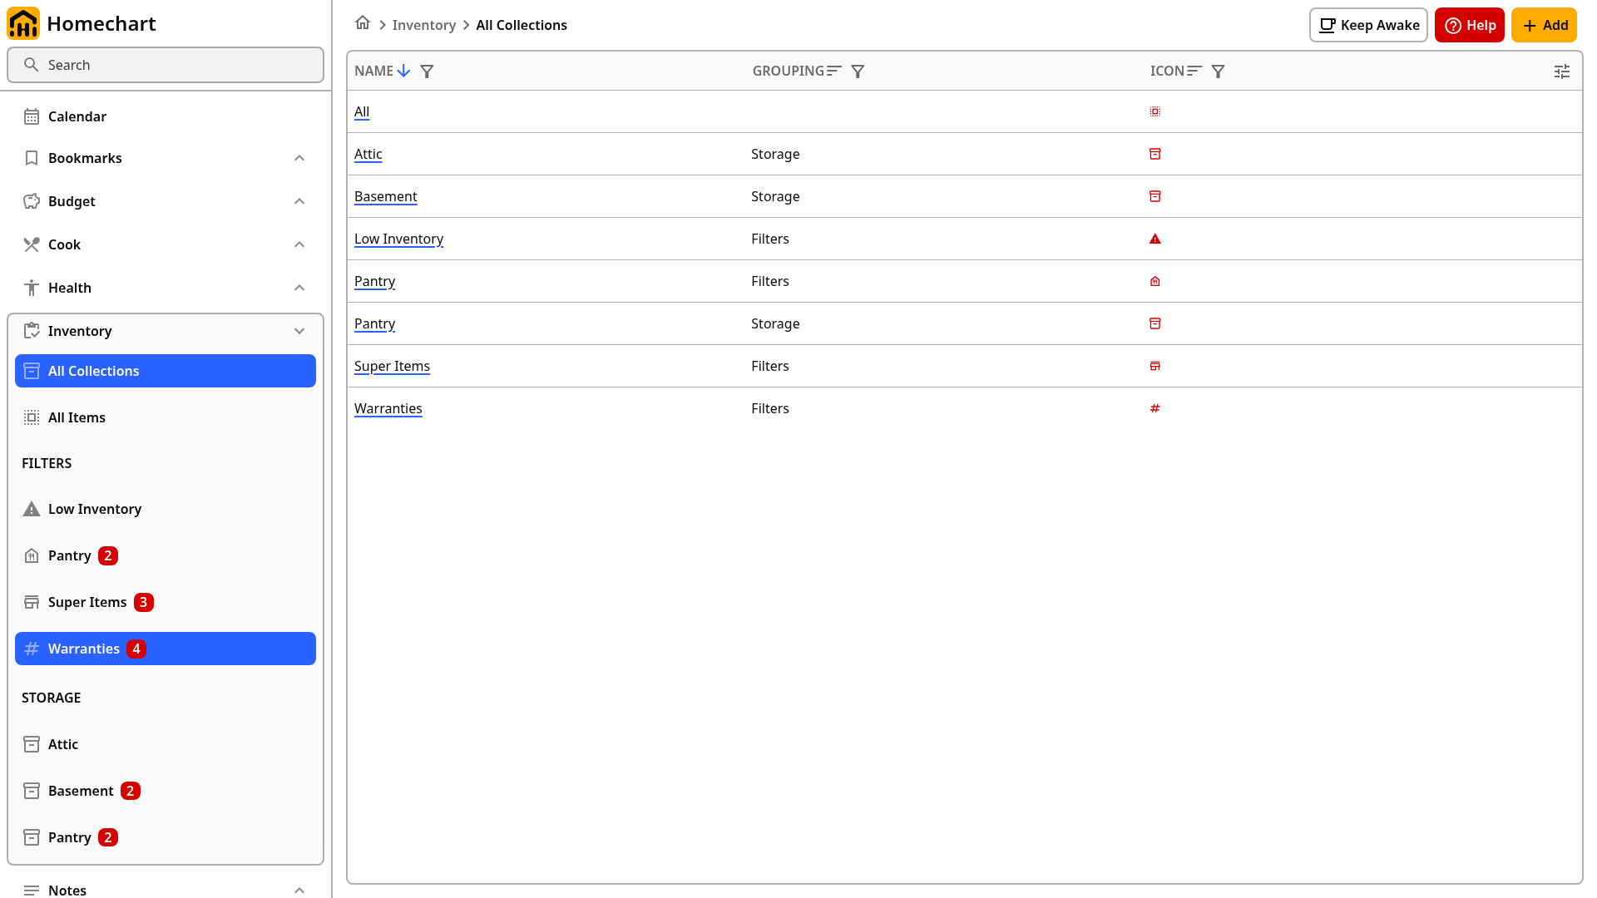This screenshot has height=898, width=1597.
Task: Click the GROUPING column filter funnel
Action: coord(858,72)
